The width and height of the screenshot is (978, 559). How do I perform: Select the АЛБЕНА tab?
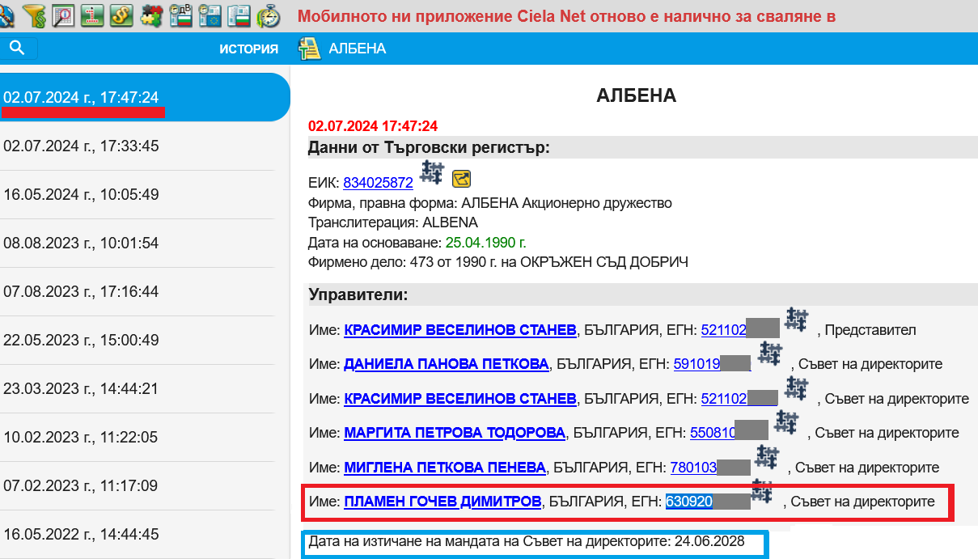click(357, 49)
